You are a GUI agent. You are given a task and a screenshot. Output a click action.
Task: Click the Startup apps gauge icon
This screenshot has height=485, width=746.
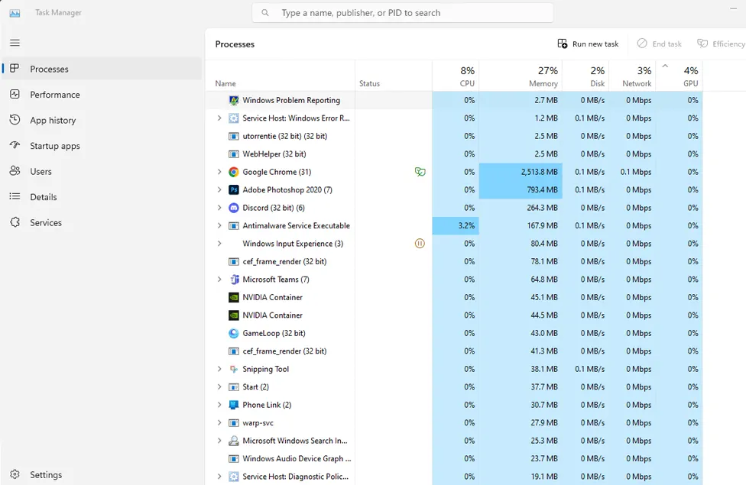coord(15,145)
